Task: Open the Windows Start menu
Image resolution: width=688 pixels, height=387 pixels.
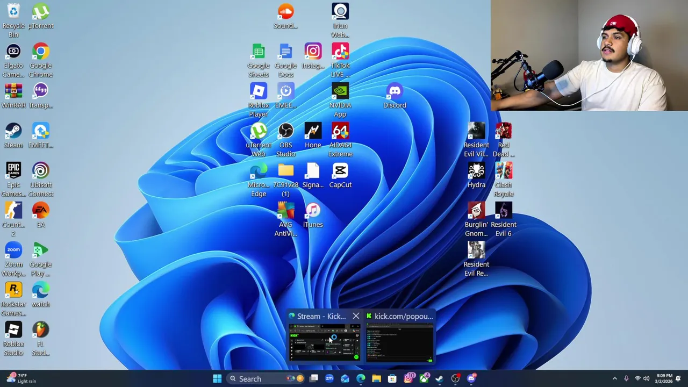Action: pyautogui.click(x=217, y=378)
